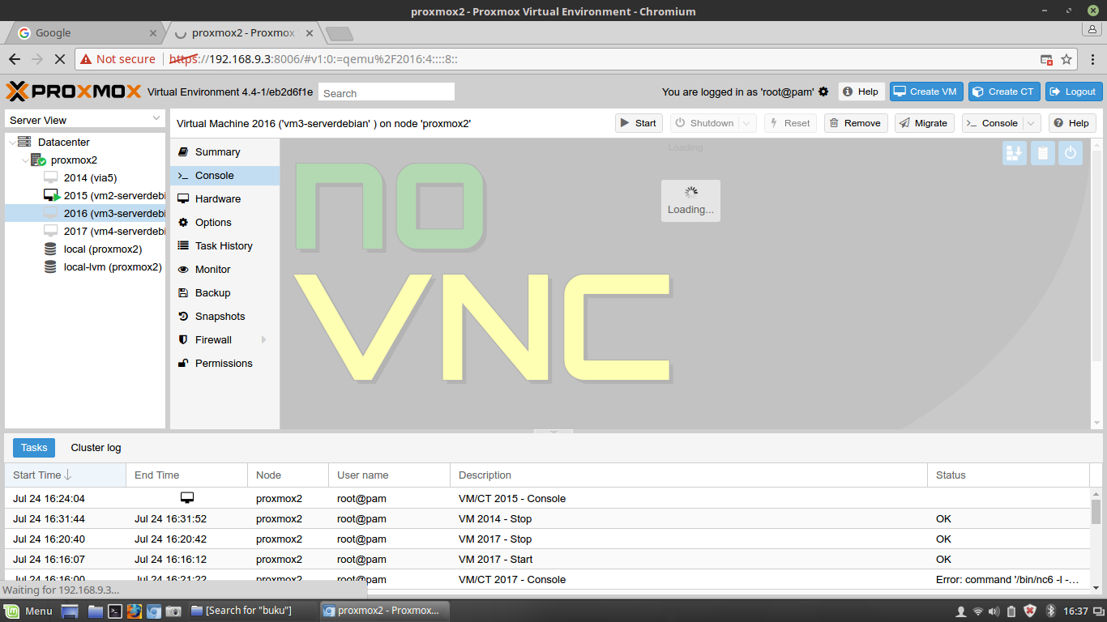Image resolution: width=1107 pixels, height=622 pixels.
Task: Select VM 2014 (via5) in tree
Action: pyautogui.click(x=85, y=177)
